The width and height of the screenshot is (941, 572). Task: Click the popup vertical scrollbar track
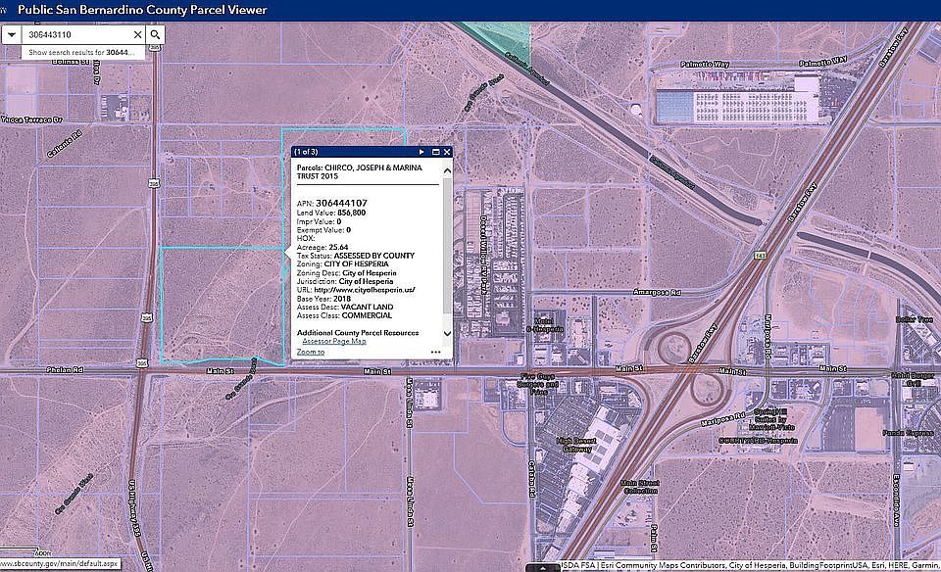tap(447, 252)
